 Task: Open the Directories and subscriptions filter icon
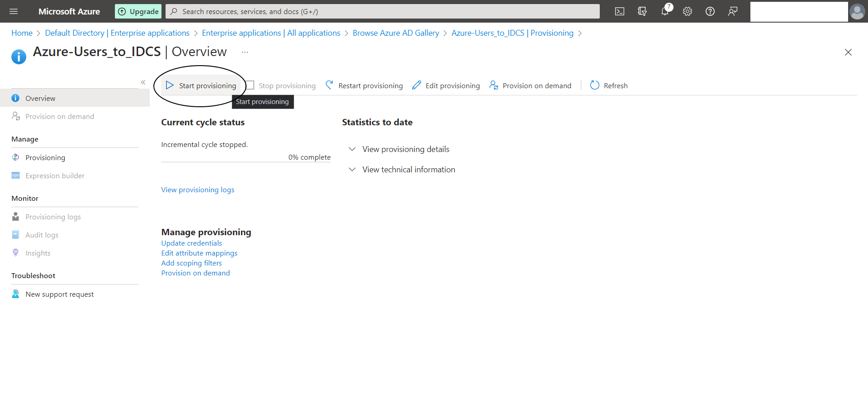642,11
